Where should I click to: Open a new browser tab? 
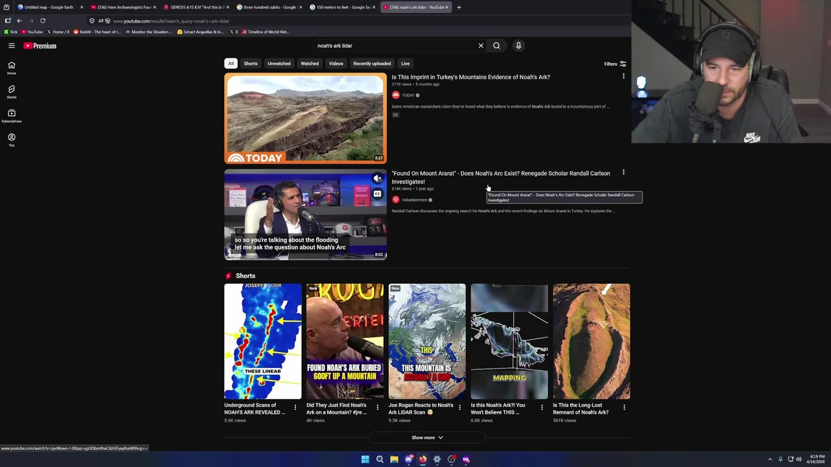459,7
